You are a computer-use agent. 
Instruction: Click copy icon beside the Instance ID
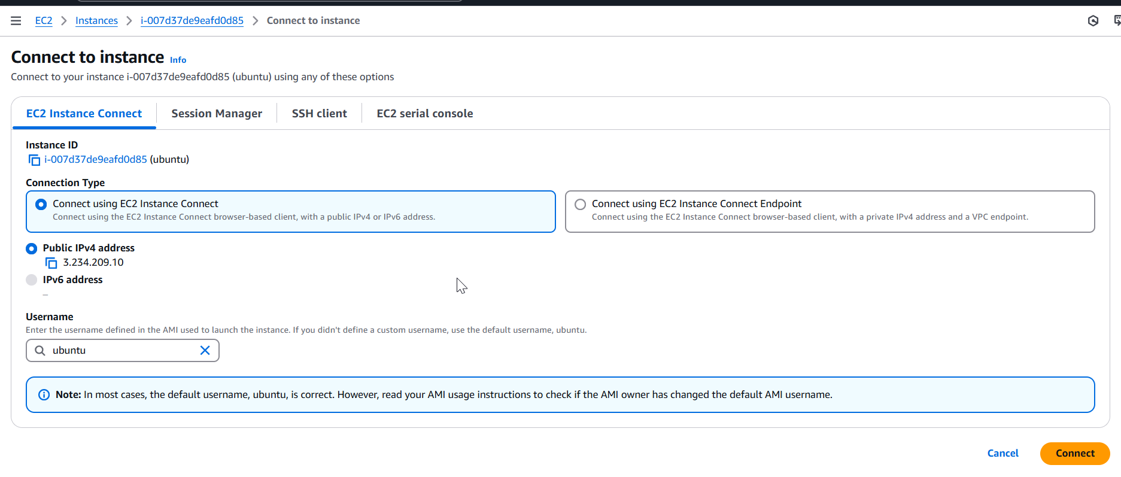tap(34, 160)
